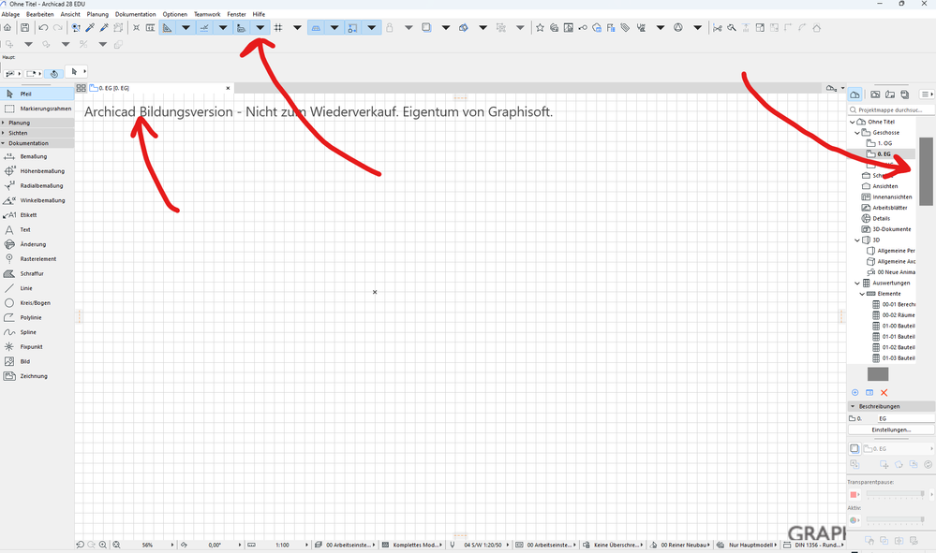Expand the Planung toolbox section
The image size is (936, 553).
tap(37, 123)
